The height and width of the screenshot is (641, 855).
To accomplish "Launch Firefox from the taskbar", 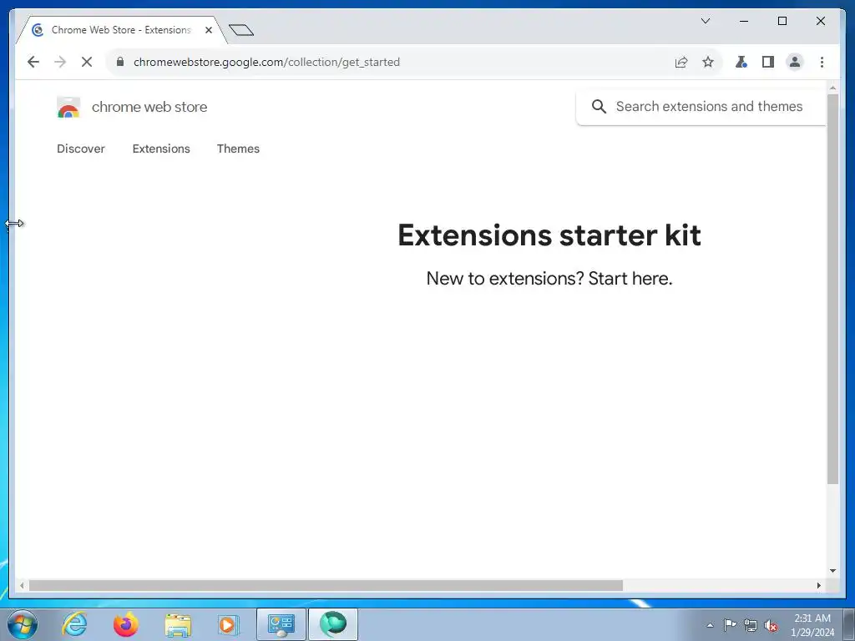I will pos(126,624).
